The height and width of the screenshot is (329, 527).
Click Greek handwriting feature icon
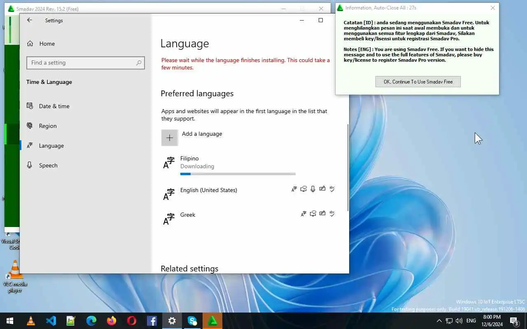pyautogui.click(x=322, y=214)
